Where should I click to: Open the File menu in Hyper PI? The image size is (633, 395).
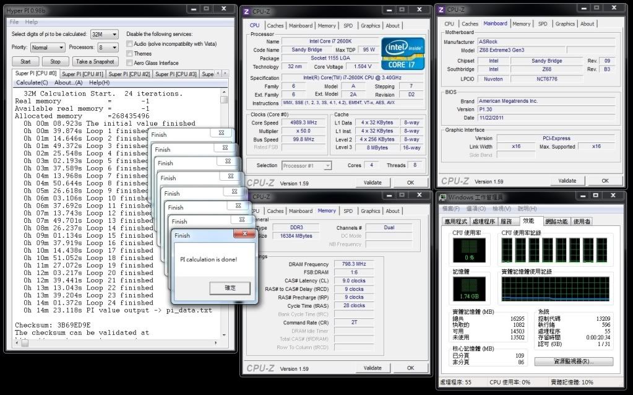14,22
